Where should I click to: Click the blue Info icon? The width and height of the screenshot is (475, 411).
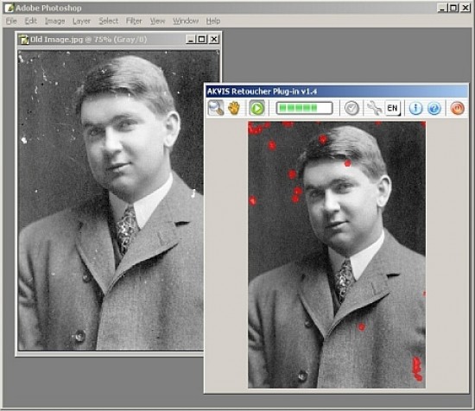tap(415, 108)
